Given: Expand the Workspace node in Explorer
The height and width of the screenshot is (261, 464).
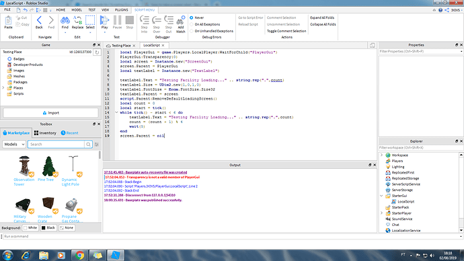Looking at the screenshot, I should (x=382, y=155).
